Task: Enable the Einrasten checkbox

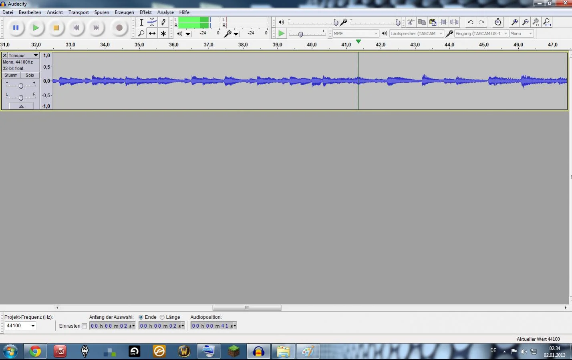Action: [x=84, y=326]
